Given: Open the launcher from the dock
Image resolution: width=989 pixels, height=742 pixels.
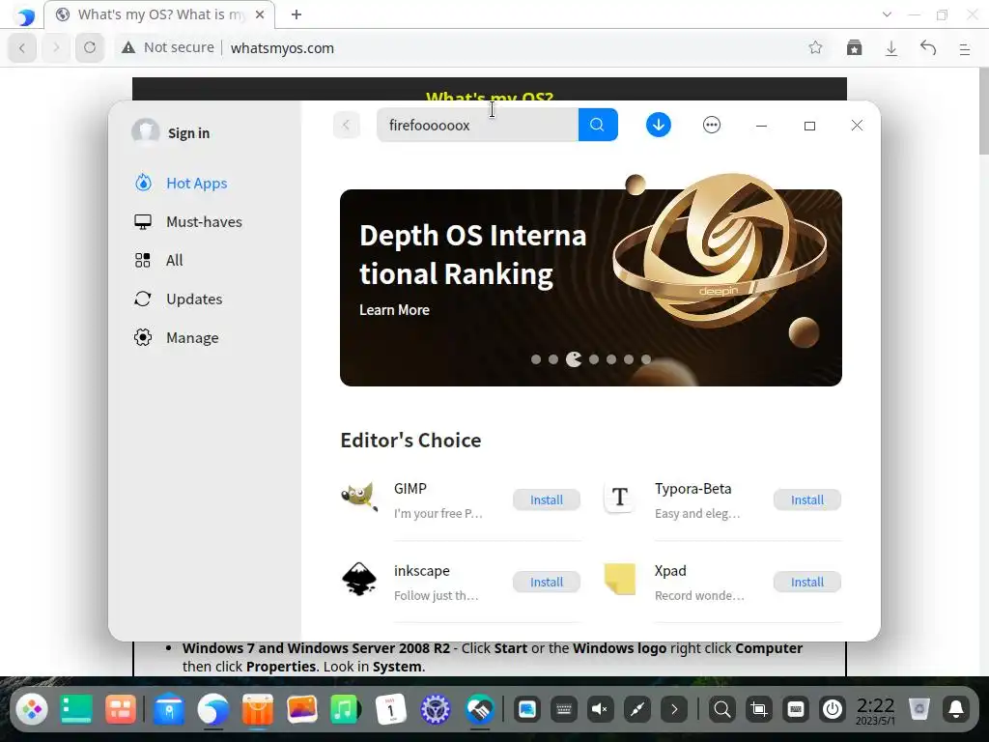Looking at the screenshot, I should click(32, 710).
